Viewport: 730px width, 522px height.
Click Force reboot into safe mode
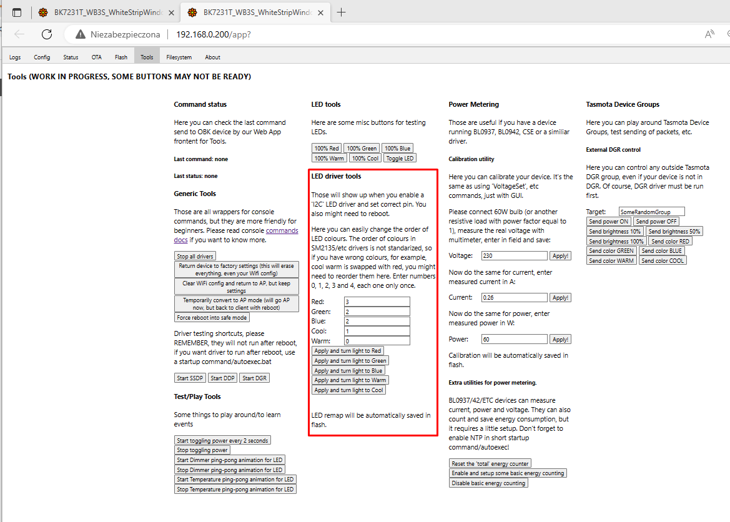coord(212,318)
